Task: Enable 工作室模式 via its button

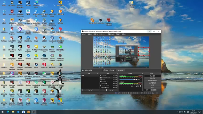Action: coord(153,83)
